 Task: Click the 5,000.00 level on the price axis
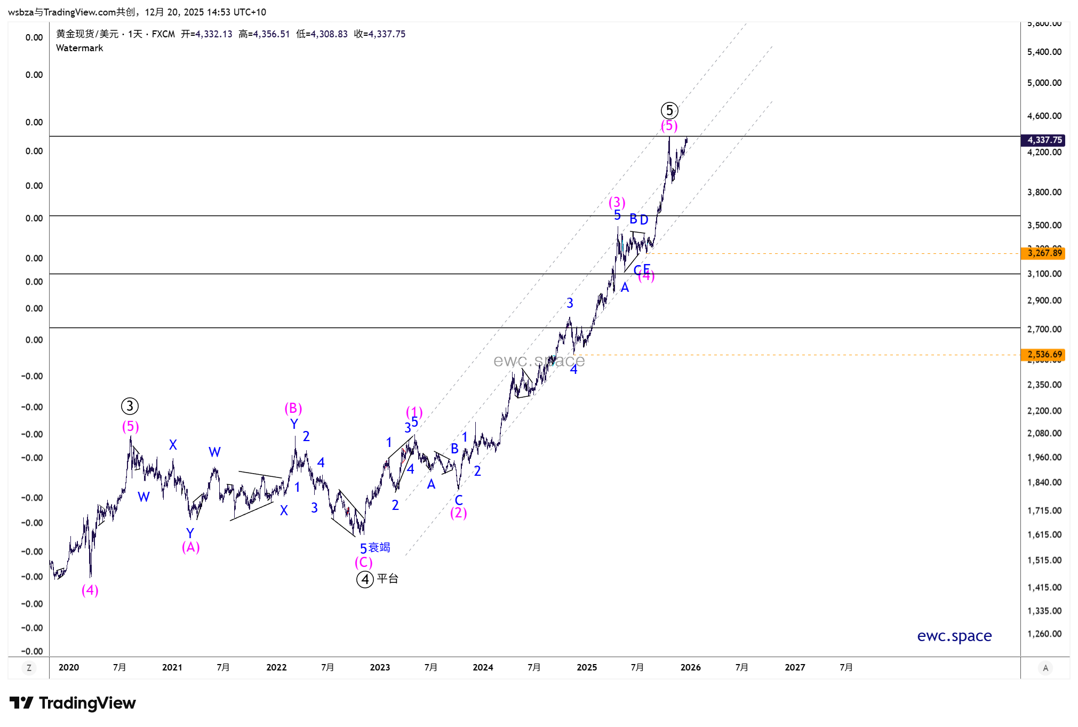point(1044,83)
